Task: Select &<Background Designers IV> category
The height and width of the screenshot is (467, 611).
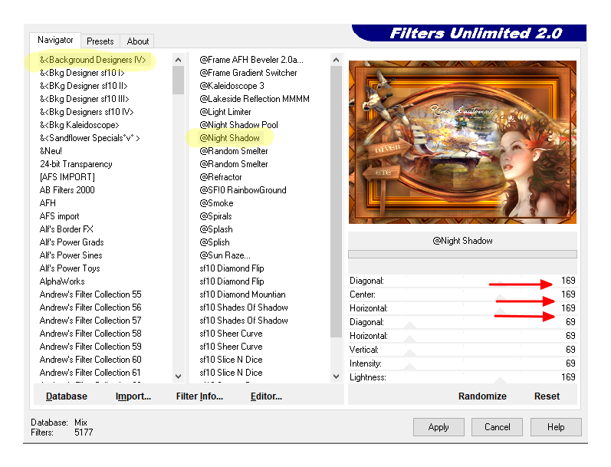Action: point(93,60)
